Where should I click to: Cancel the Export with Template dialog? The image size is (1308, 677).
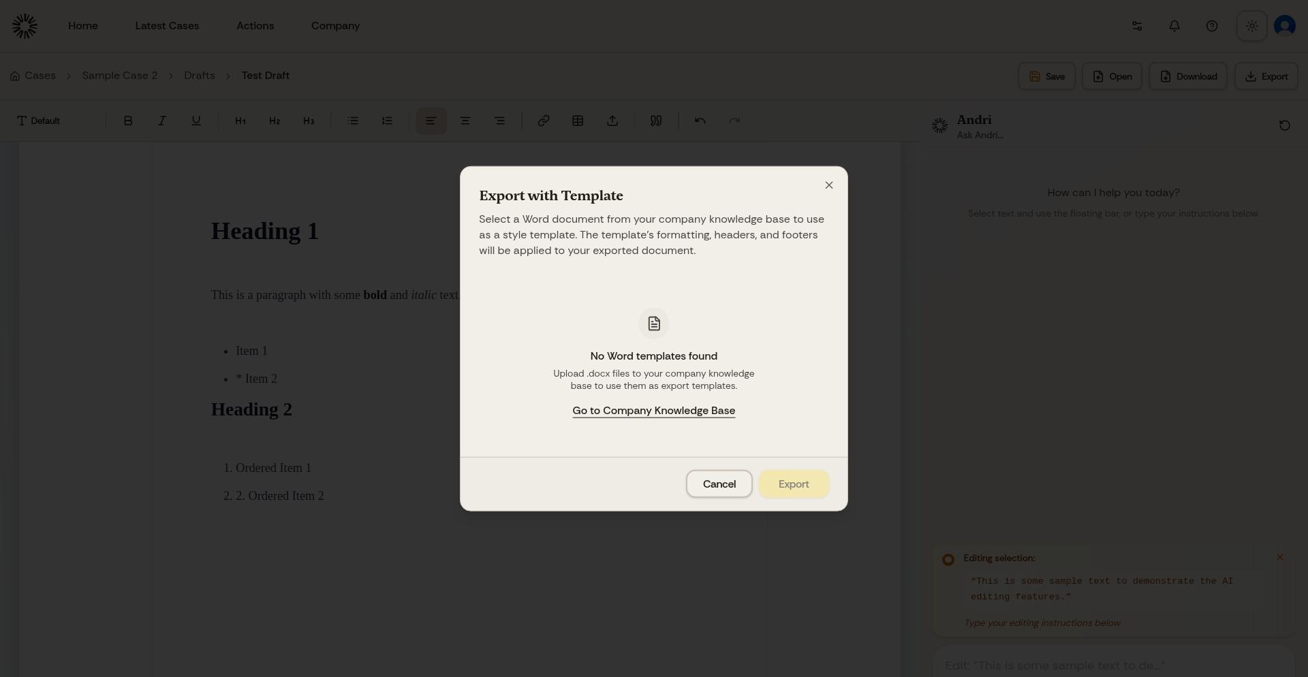pyautogui.click(x=719, y=484)
